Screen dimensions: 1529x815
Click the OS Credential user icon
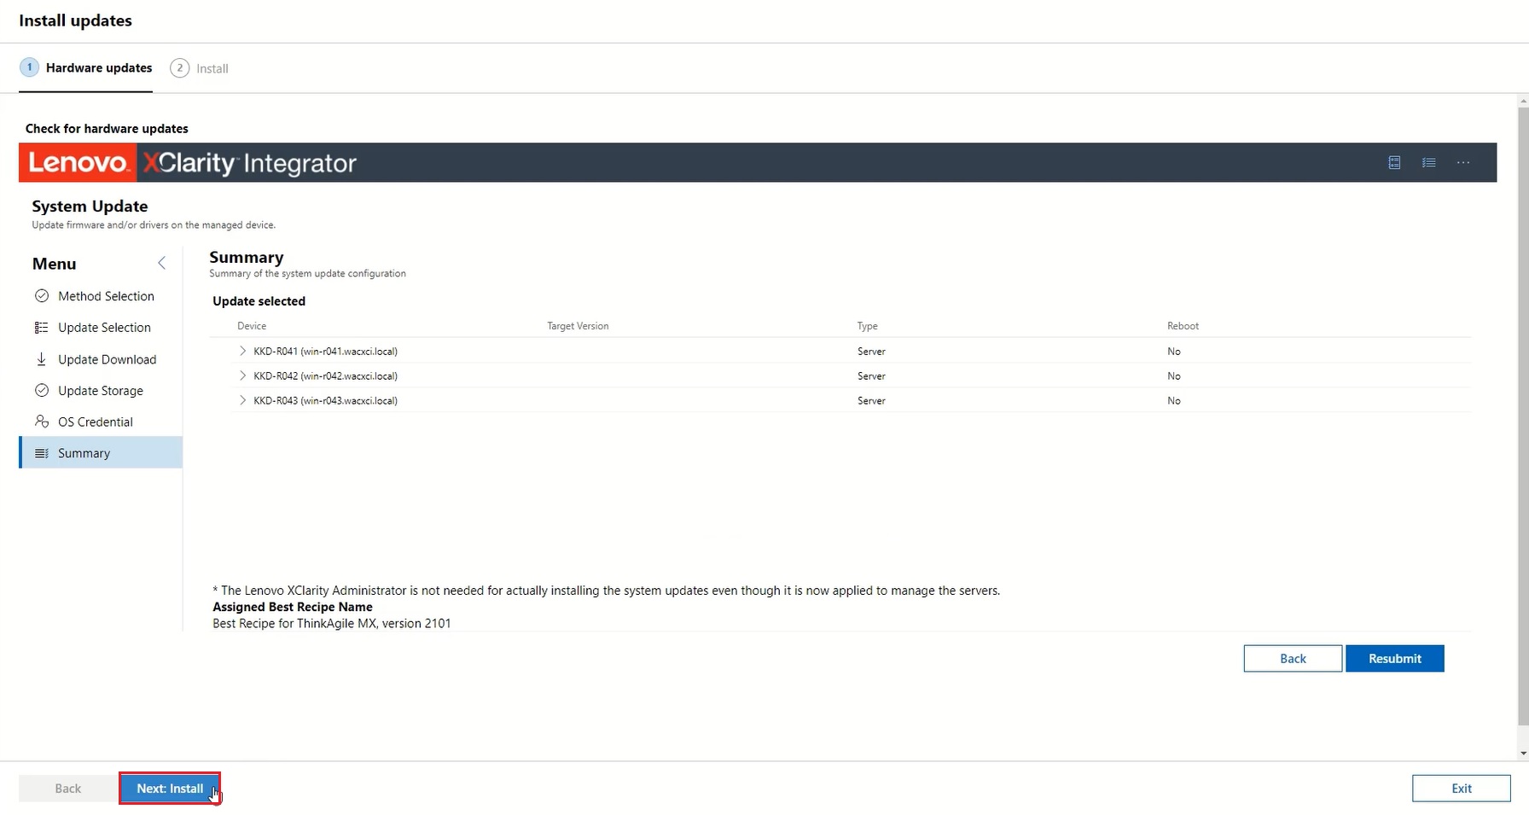[41, 422]
